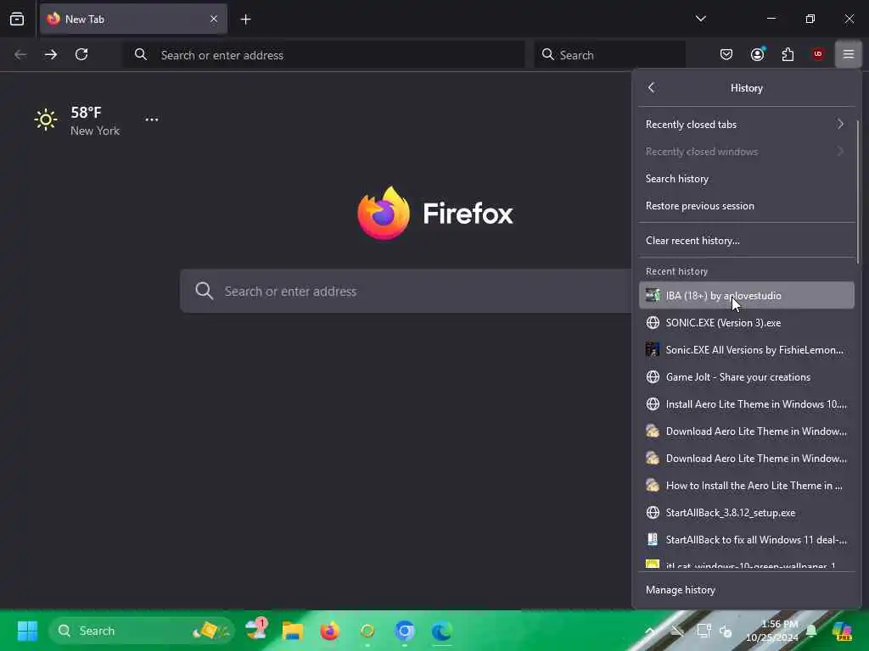Open the Firefox application menu hamburger icon

(848, 54)
